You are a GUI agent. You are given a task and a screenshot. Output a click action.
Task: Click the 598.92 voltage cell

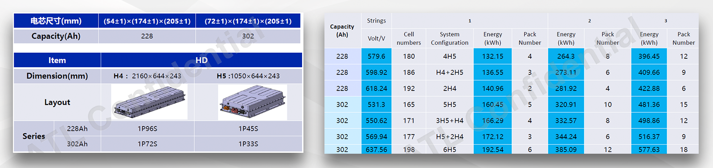(x=377, y=72)
